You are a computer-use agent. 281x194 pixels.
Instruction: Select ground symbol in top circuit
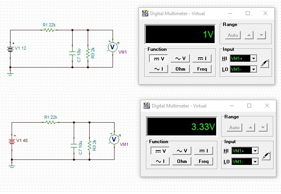click(10, 74)
